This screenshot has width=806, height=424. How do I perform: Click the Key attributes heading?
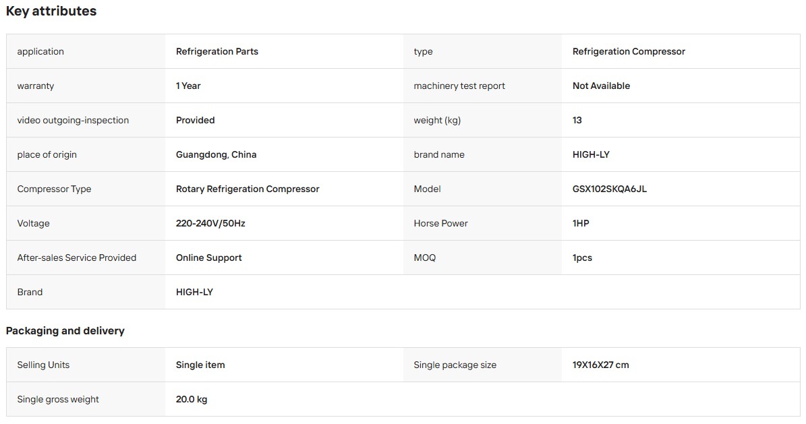[x=51, y=11]
